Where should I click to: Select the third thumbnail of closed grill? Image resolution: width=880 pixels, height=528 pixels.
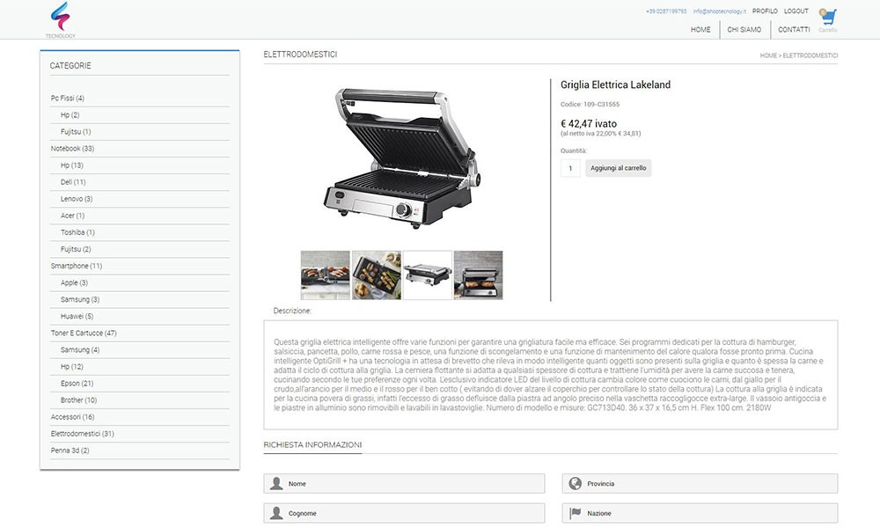427,275
